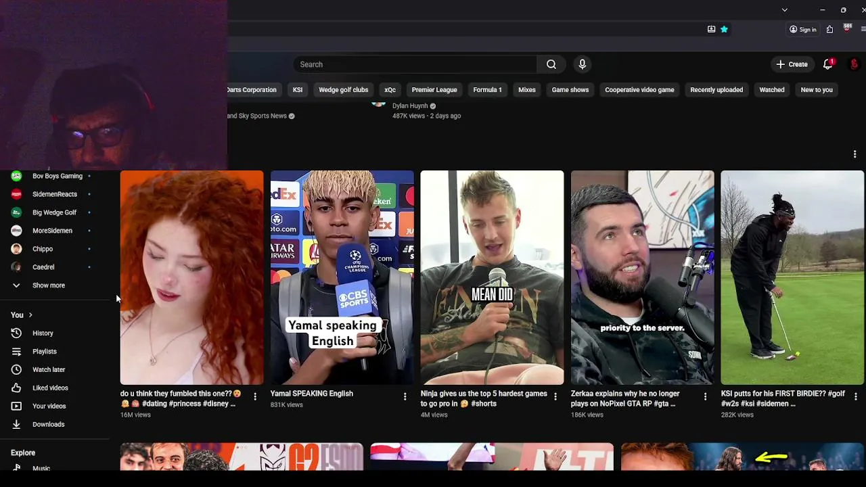Select the New to you chip
Image resolution: width=866 pixels, height=487 pixels.
click(x=817, y=89)
